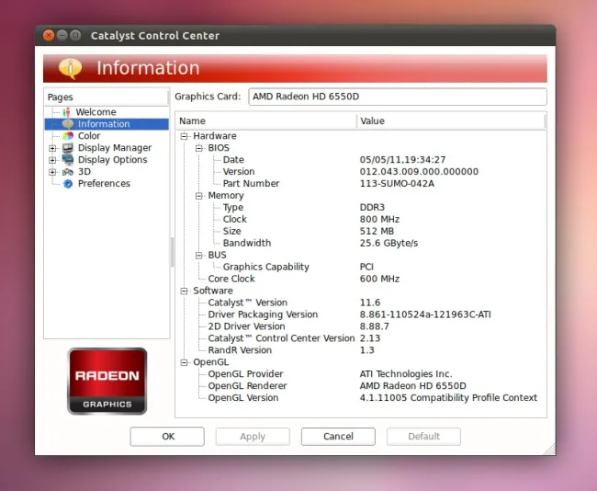Select the OpenGL Version row
This screenshot has height=491, width=597.
[361, 397]
